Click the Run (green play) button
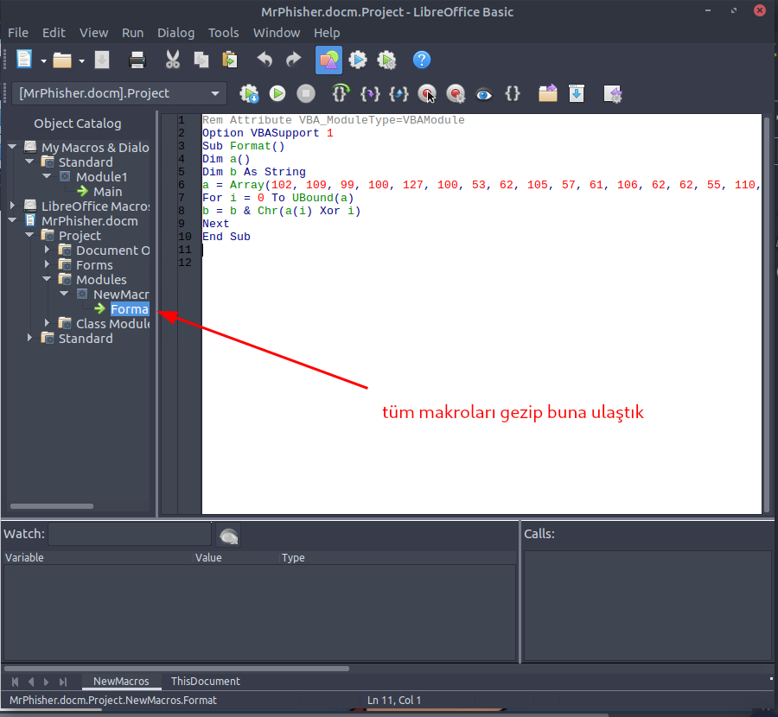This screenshot has height=717, width=778. click(x=277, y=93)
